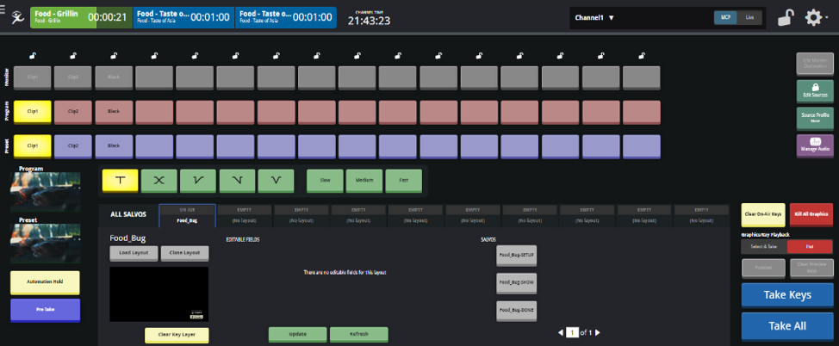Screen dimensions: 839x346
Task: Click the green Refresh button
Action: tap(358, 334)
